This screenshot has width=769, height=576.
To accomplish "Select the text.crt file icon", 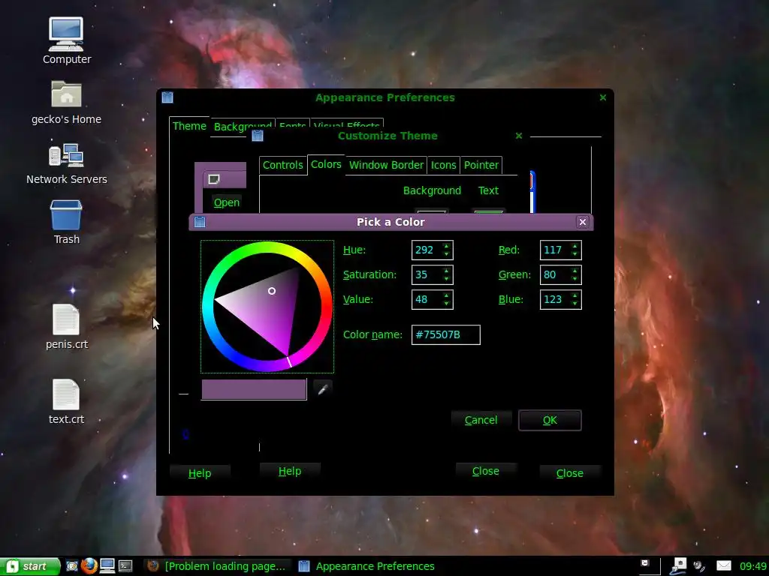I will coord(66,394).
